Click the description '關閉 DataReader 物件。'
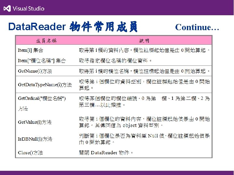The width and height of the screenshot is (234, 175). coord(106,153)
